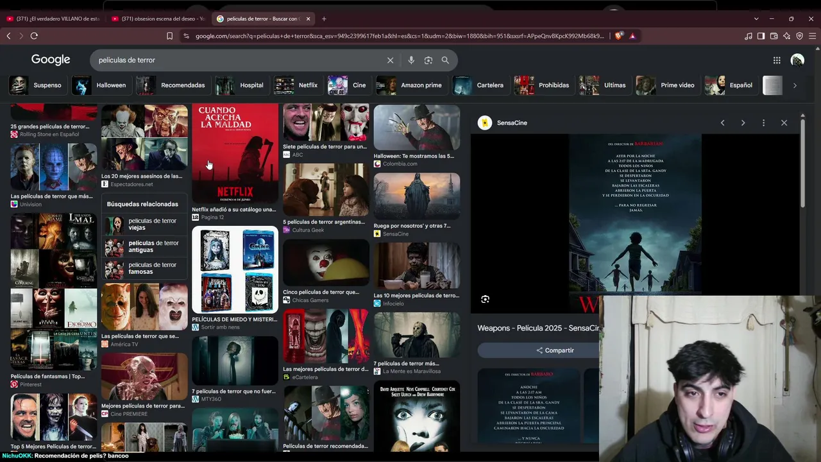The width and height of the screenshot is (821, 462).
Task: Choose the Ultimas filter chip
Action: point(604,85)
